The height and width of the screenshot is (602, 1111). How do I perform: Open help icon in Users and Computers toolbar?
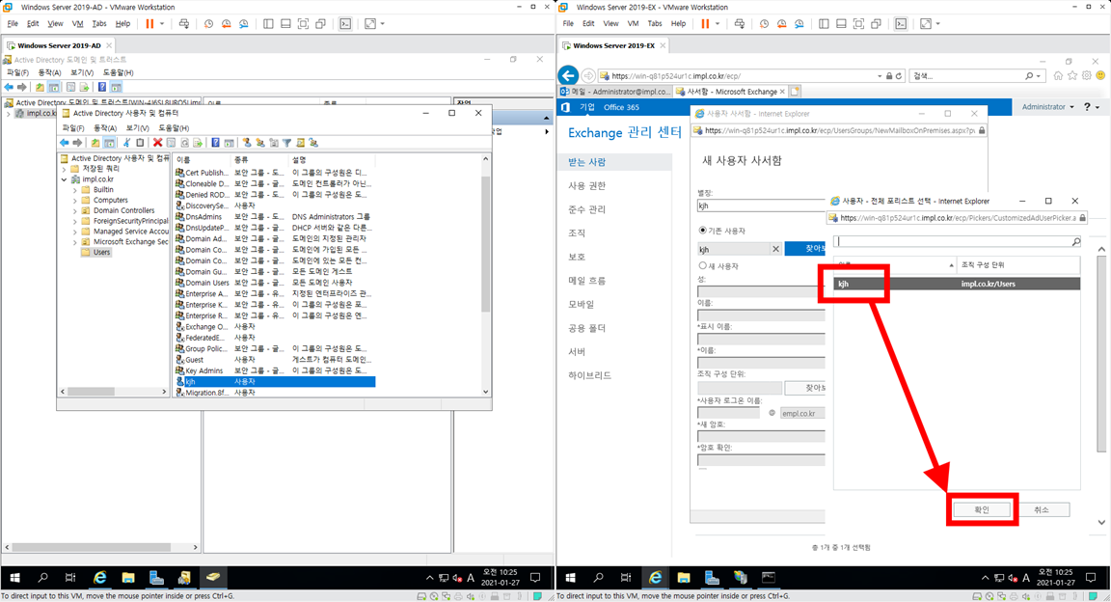(x=215, y=143)
